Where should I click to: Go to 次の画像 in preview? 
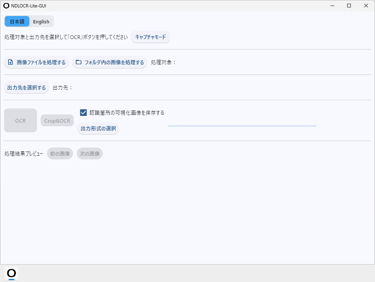pyautogui.click(x=89, y=153)
